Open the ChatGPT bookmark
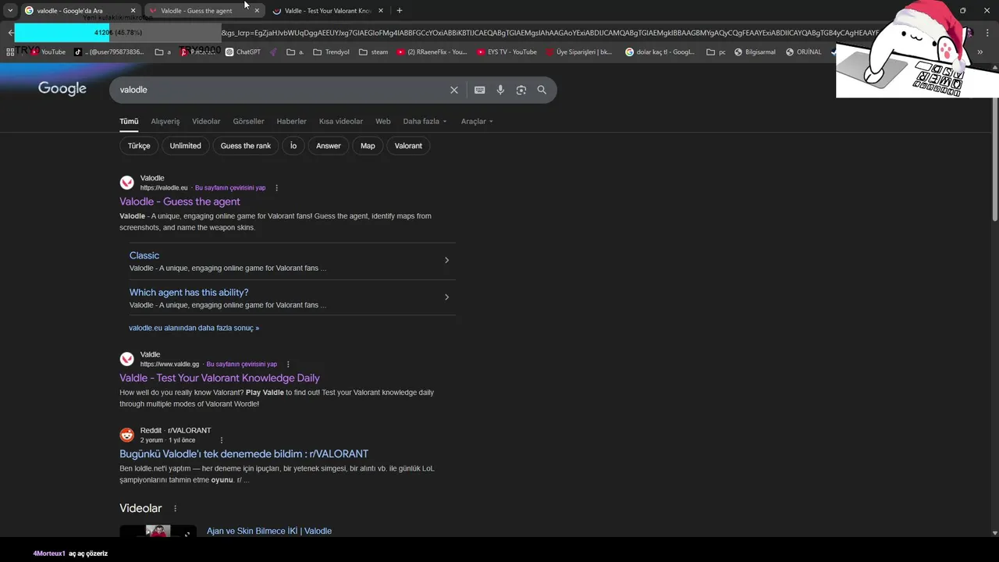Image resolution: width=999 pixels, height=562 pixels. click(243, 52)
